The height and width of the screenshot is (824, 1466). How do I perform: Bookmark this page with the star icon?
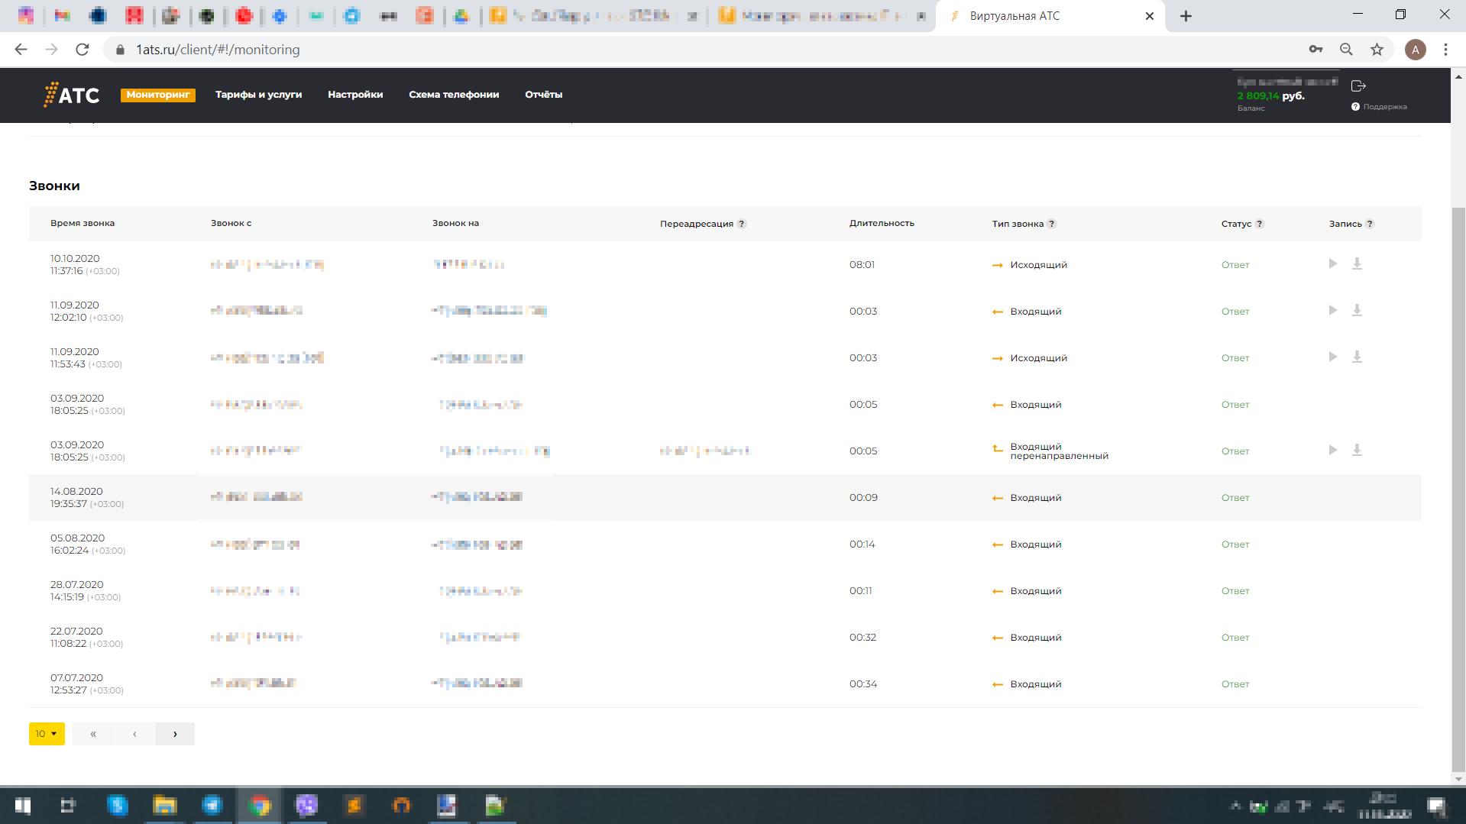click(1377, 50)
